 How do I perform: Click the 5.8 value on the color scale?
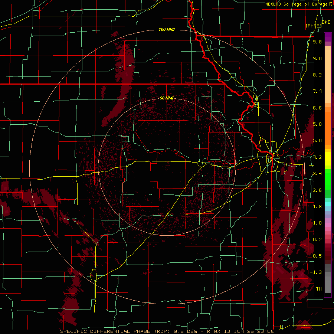click(317, 124)
